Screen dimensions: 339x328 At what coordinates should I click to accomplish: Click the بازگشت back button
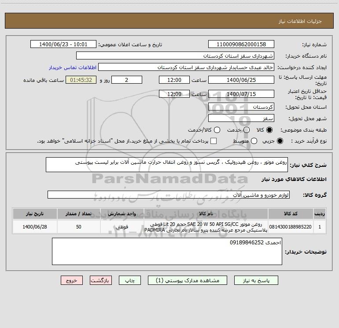101,280
